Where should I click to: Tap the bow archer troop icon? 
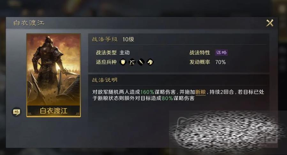132,62
